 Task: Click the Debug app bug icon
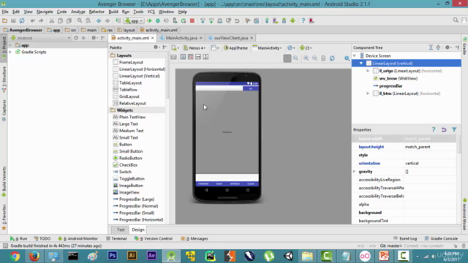tap(158, 20)
